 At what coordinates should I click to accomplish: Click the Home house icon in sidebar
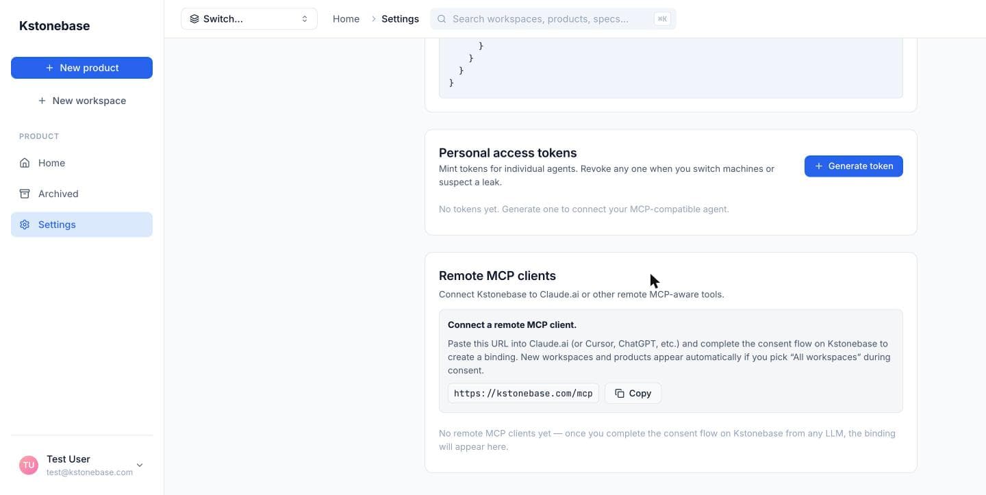pyautogui.click(x=25, y=163)
